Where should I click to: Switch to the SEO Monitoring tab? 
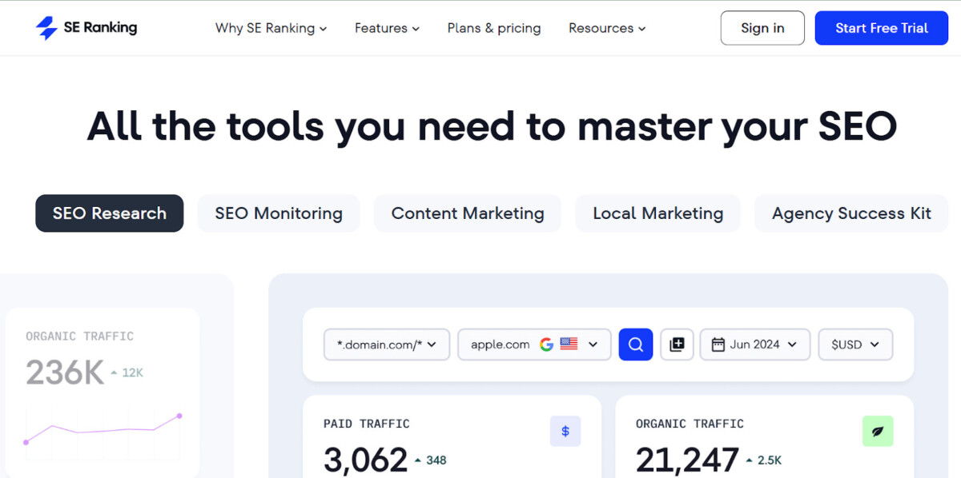[279, 213]
